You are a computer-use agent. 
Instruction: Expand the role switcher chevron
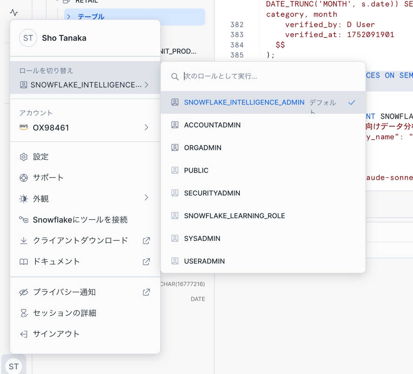coord(147,85)
